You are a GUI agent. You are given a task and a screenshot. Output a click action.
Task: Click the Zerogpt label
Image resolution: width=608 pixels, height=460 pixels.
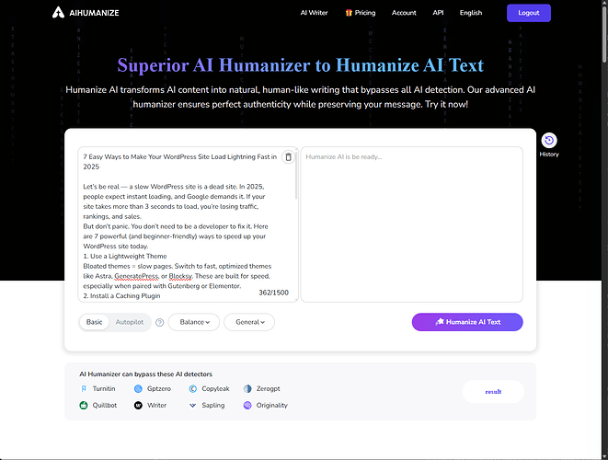click(268, 388)
